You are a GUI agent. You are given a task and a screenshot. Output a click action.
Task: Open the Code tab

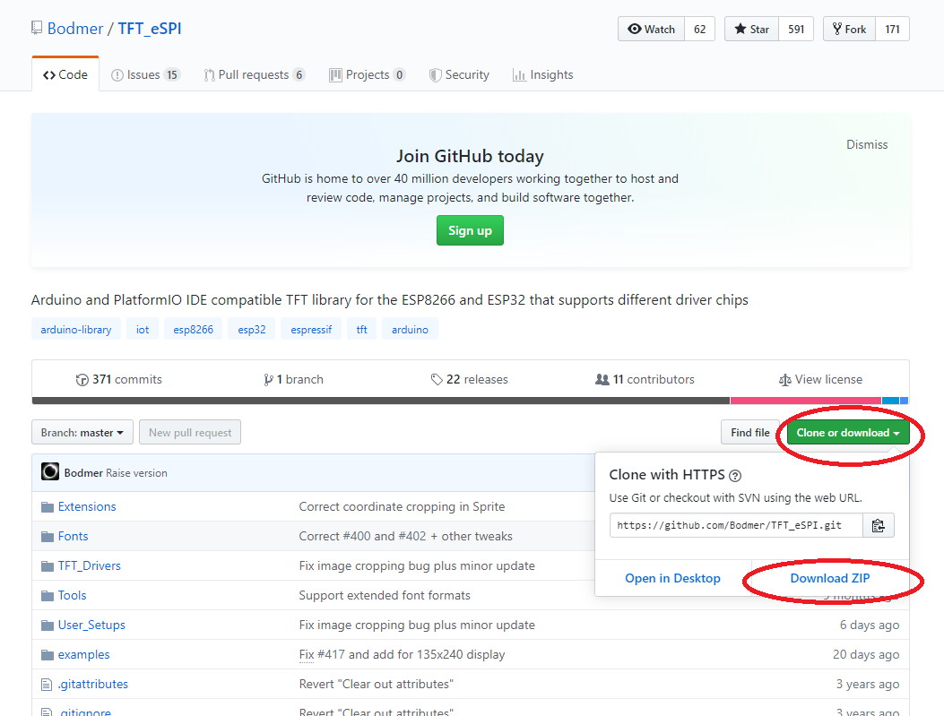(65, 74)
